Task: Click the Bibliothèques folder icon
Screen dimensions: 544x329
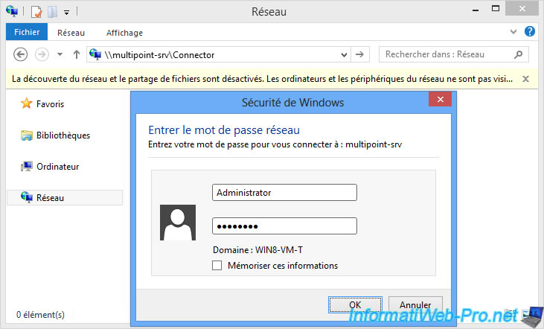Action: 26,135
